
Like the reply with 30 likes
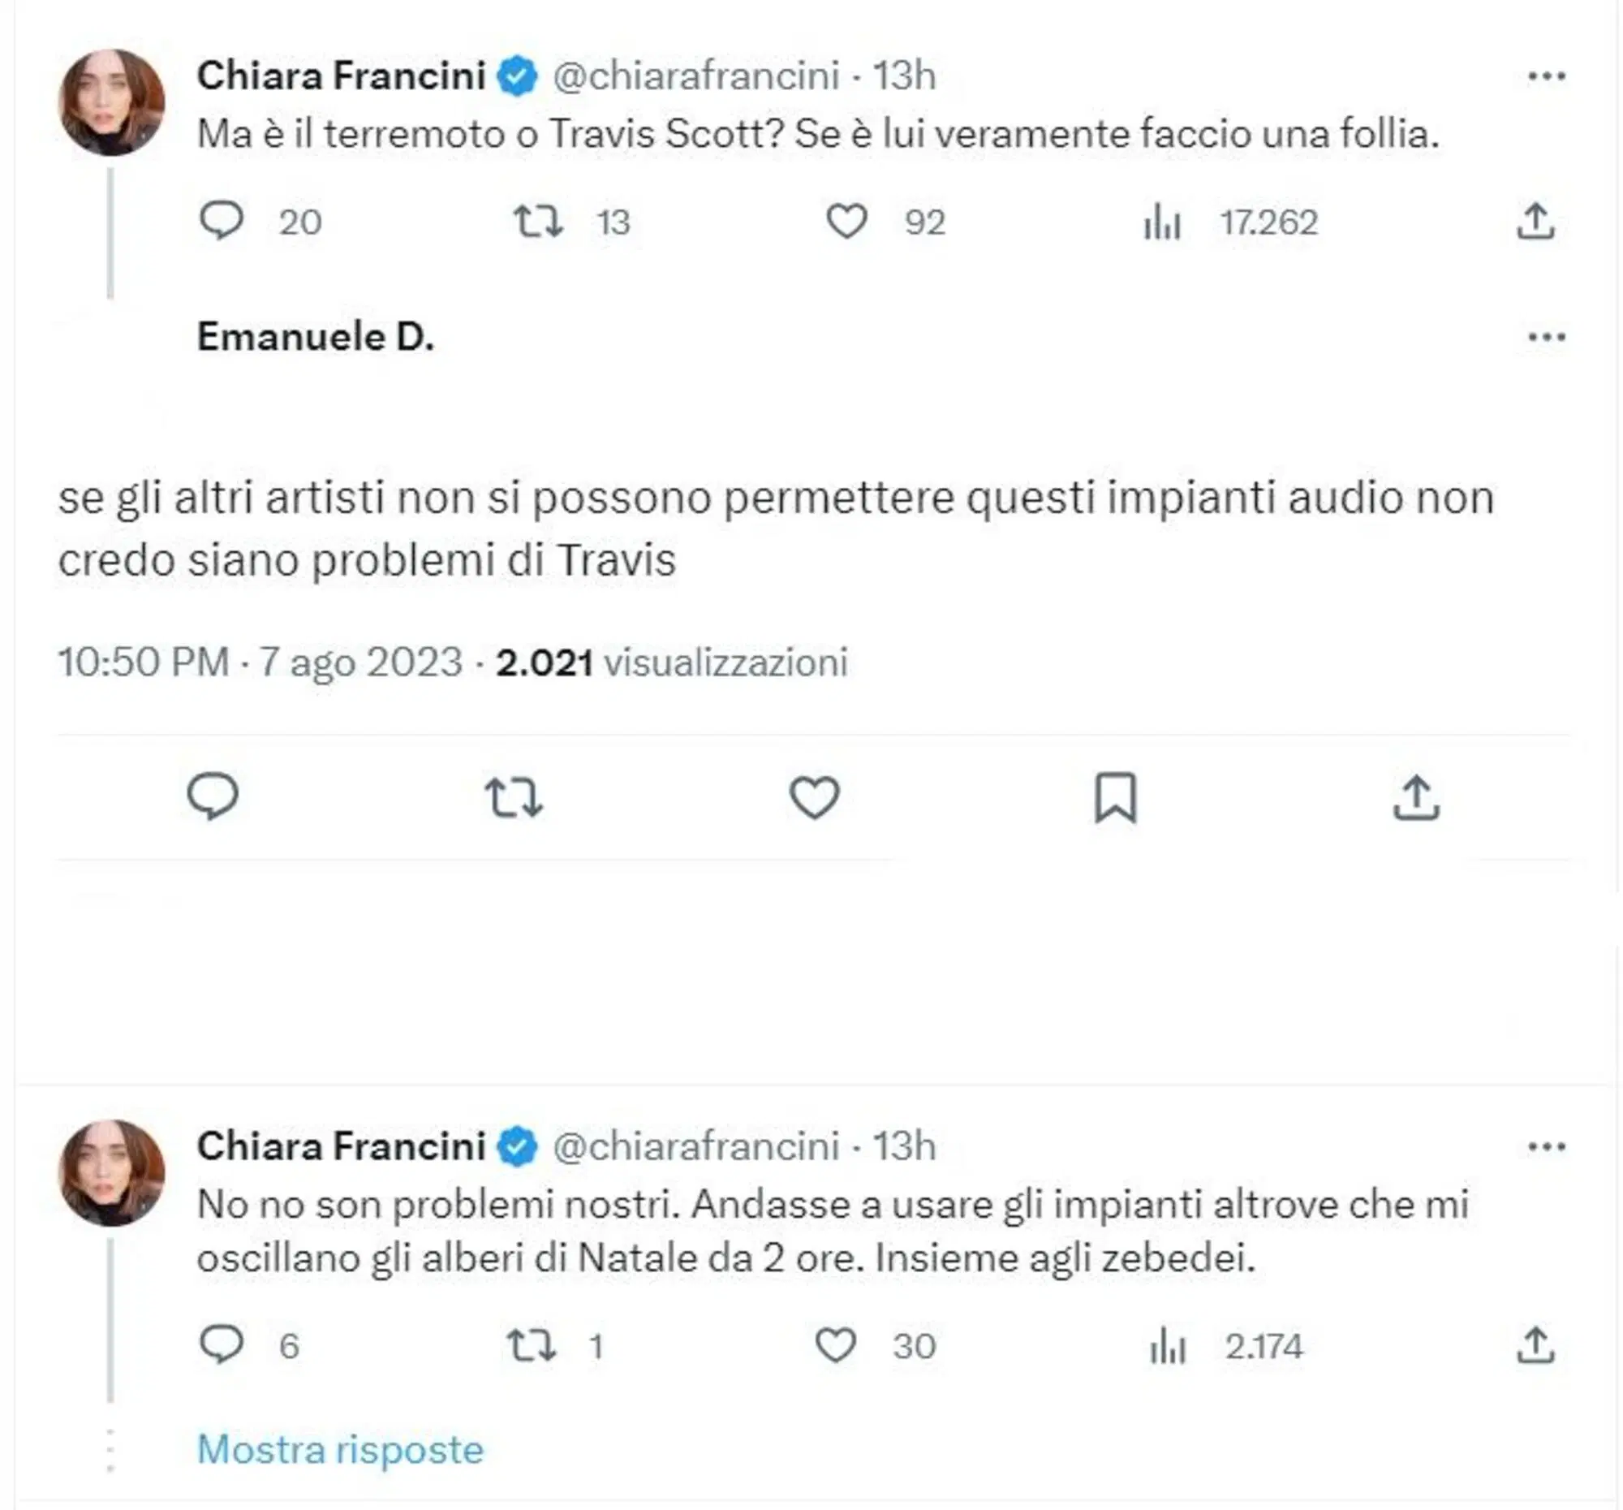click(836, 1345)
